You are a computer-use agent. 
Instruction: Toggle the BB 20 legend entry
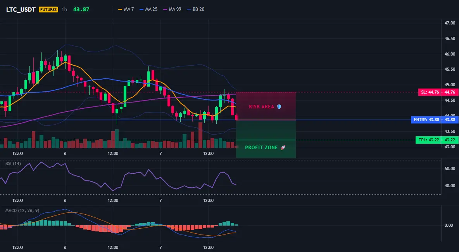[195, 9]
